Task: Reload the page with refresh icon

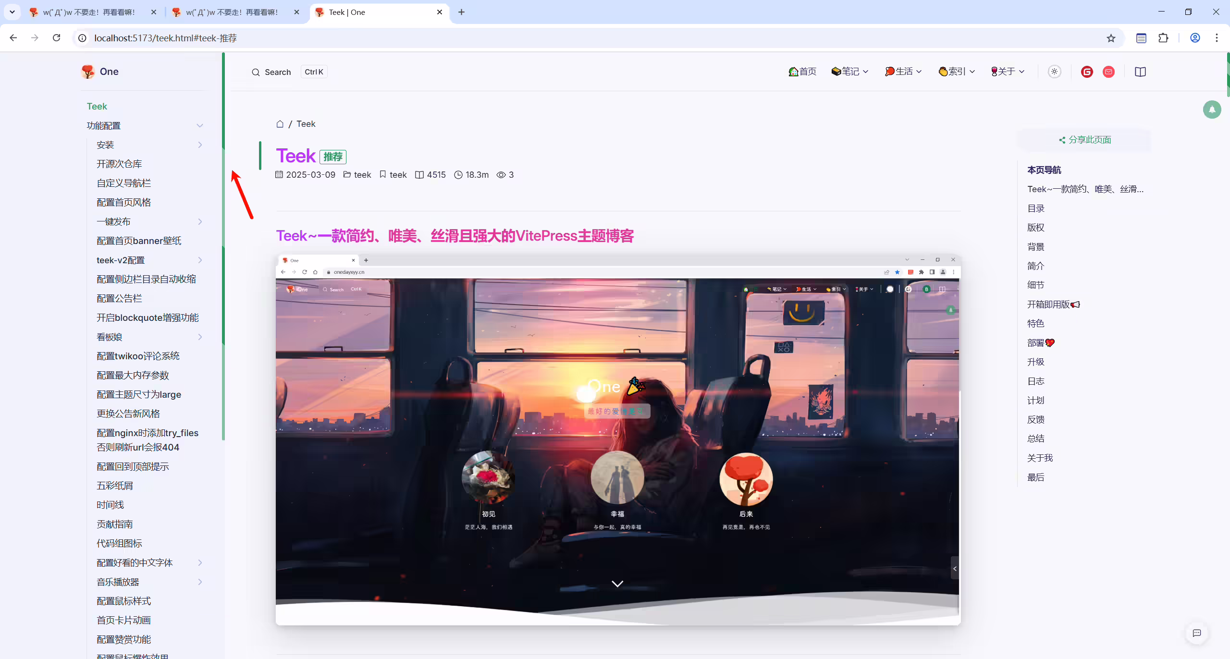Action: point(56,38)
